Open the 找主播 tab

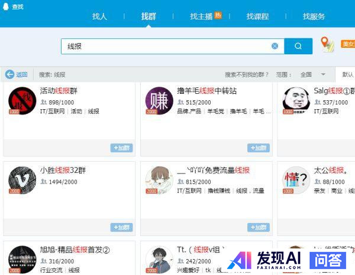pyautogui.click(x=201, y=17)
